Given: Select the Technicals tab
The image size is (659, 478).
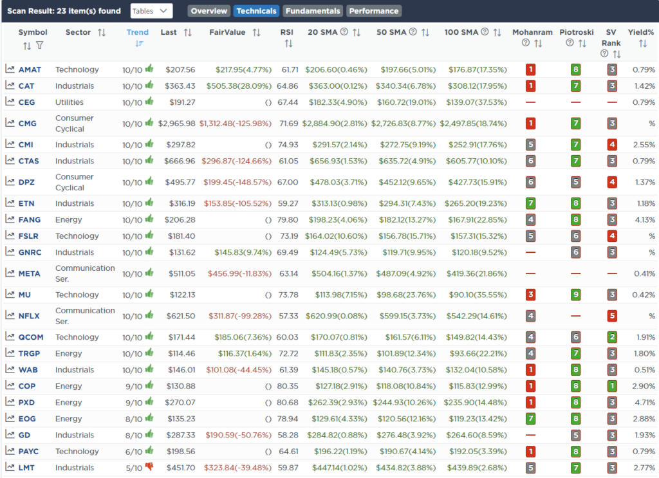Looking at the screenshot, I should (256, 11).
